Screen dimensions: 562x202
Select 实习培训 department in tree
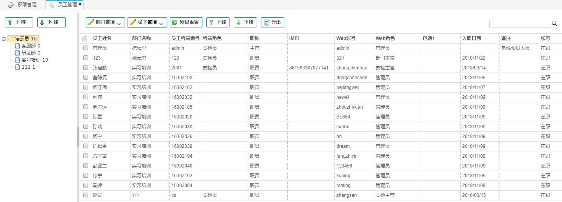point(35,60)
